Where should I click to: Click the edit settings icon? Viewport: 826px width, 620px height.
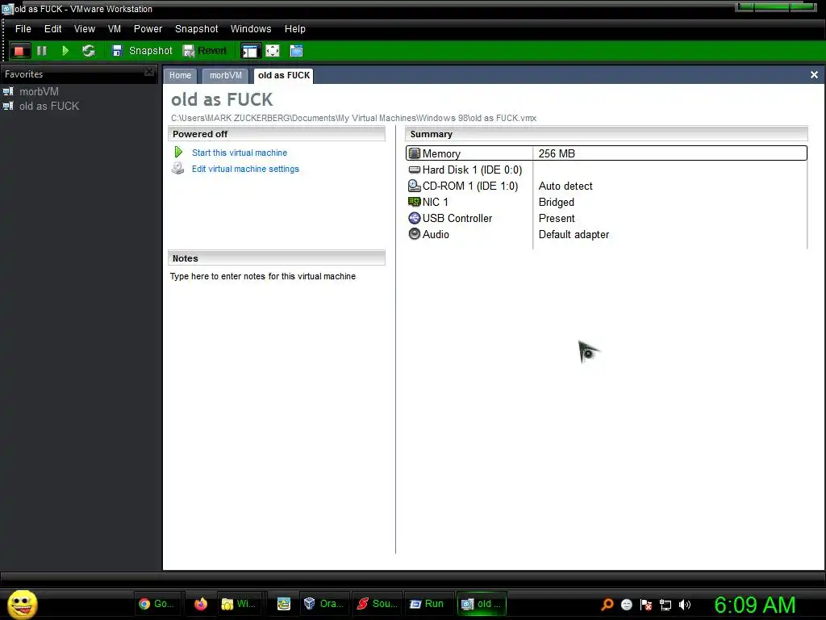[x=178, y=168]
